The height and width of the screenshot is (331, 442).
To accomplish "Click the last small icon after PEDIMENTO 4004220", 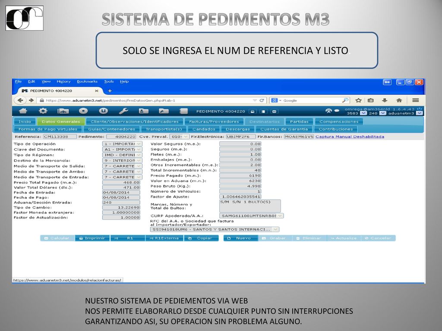I will [274, 112].
